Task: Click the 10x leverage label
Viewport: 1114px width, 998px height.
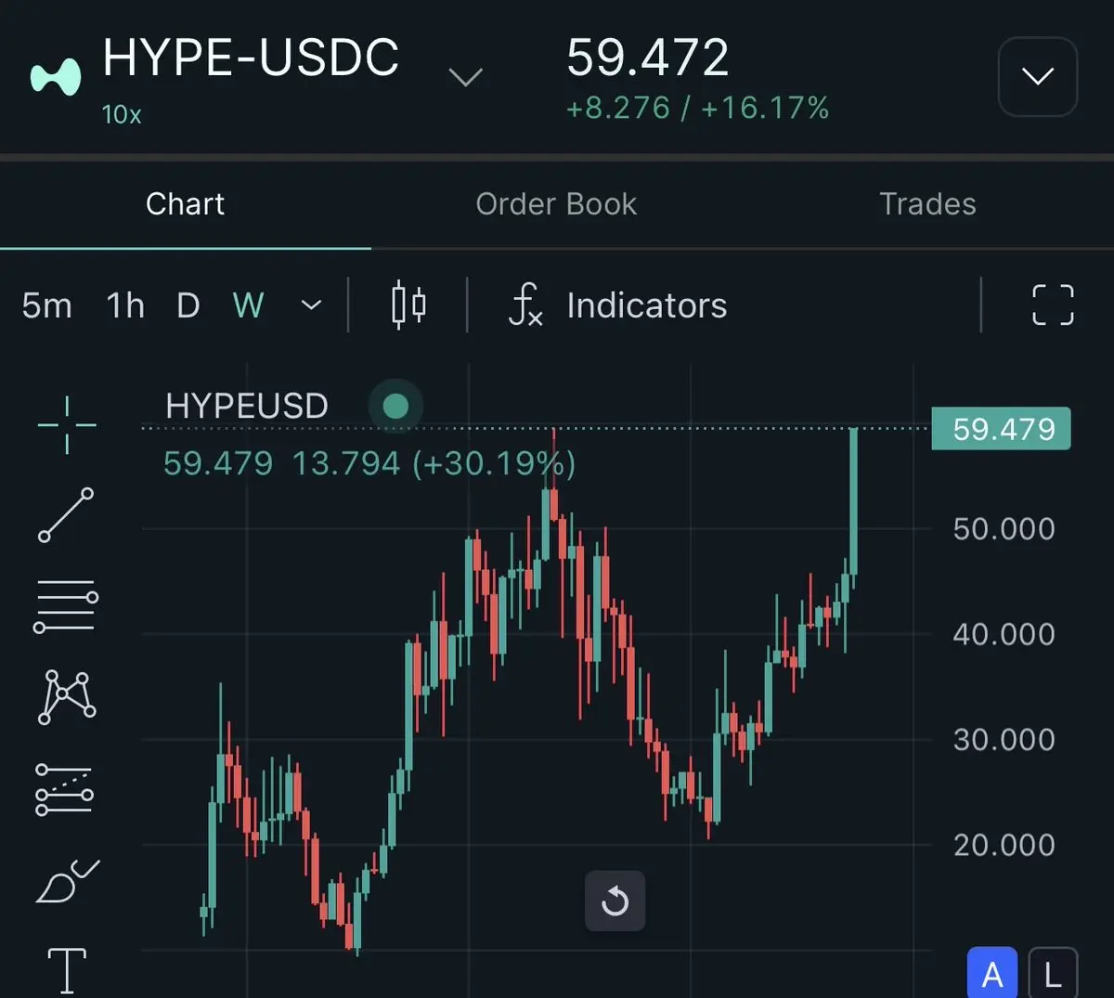Action: tap(122, 114)
